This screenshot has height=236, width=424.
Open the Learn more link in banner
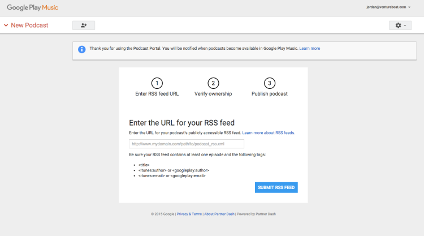tap(310, 49)
